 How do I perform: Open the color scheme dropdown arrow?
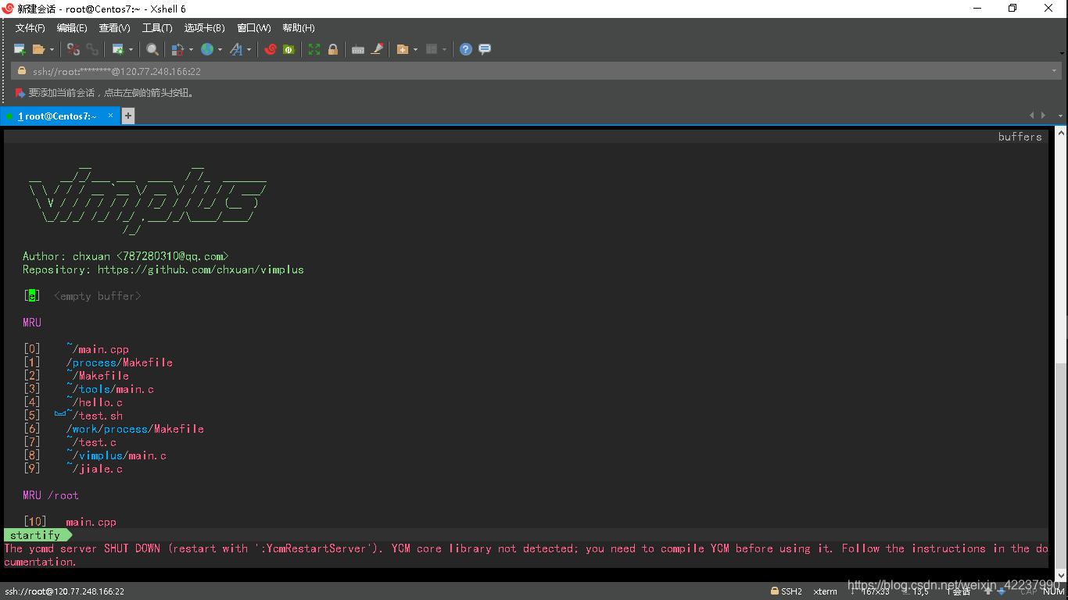click(x=190, y=49)
